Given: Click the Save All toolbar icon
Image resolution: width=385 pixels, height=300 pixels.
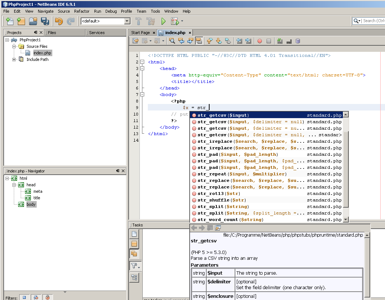Looking at the screenshot, I should [x=45, y=21].
